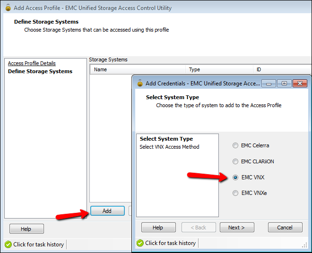Viewport: 312px width, 253px height.
Task: Select the EMC VNXe radio button
Action: tap(235, 193)
